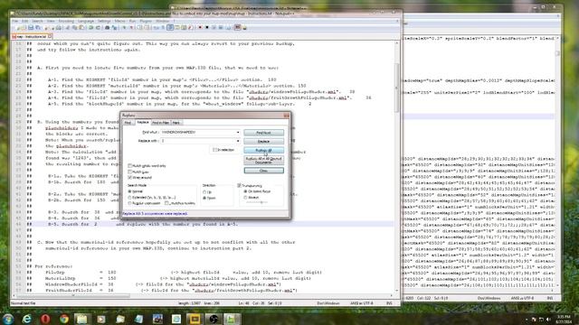Screen dimensions: 579x325
Task: Click the Save toolbar icon
Action: click(31, 28)
